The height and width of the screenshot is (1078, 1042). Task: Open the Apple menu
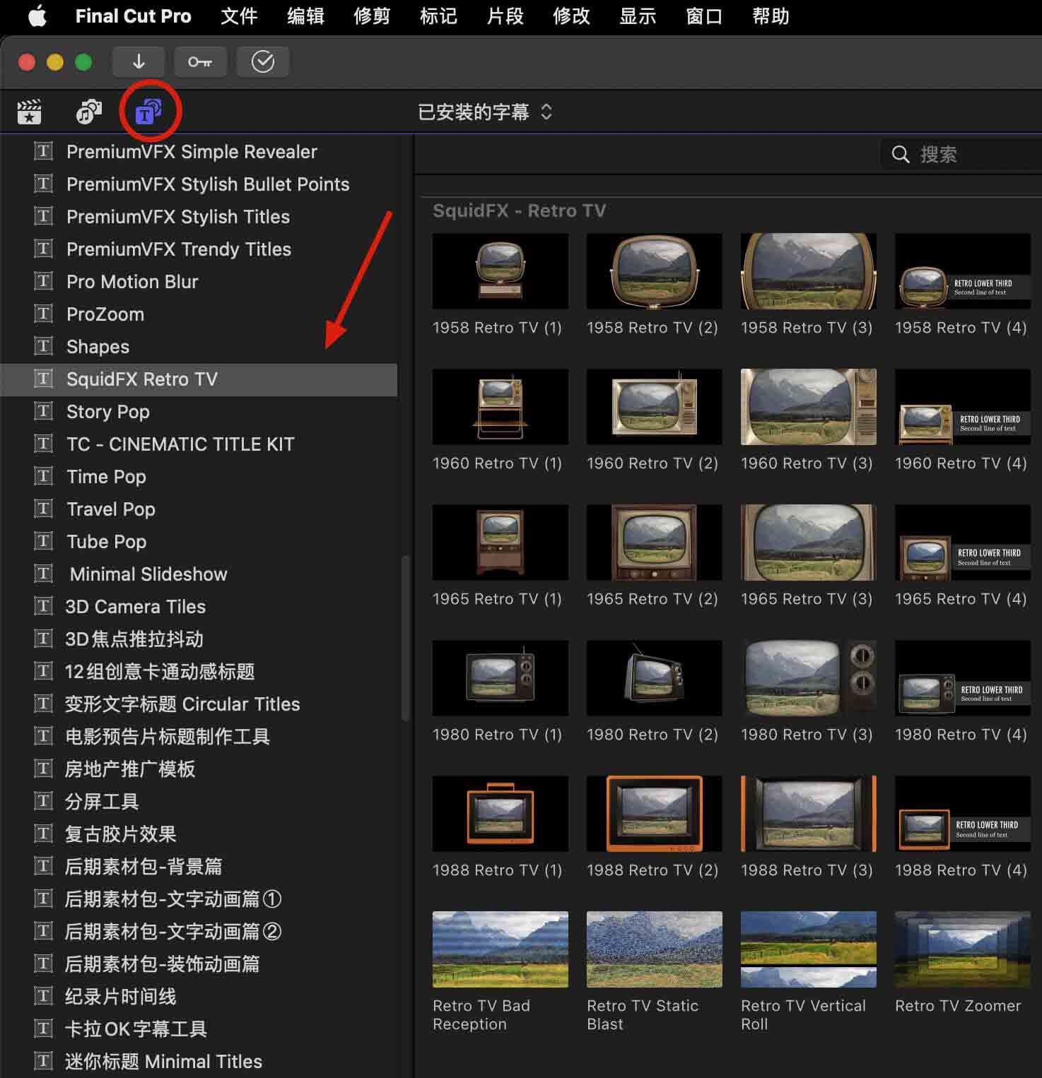tap(37, 16)
